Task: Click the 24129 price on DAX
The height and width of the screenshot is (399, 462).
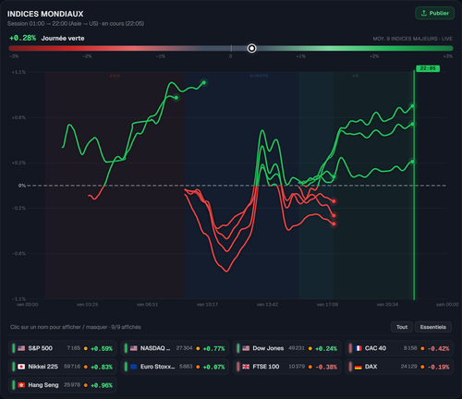Action: [408, 367]
